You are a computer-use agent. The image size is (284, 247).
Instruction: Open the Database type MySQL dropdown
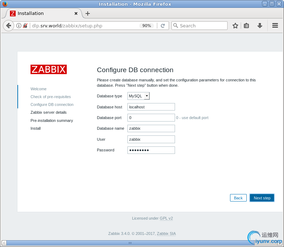pyautogui.click(x=138, y=96)
